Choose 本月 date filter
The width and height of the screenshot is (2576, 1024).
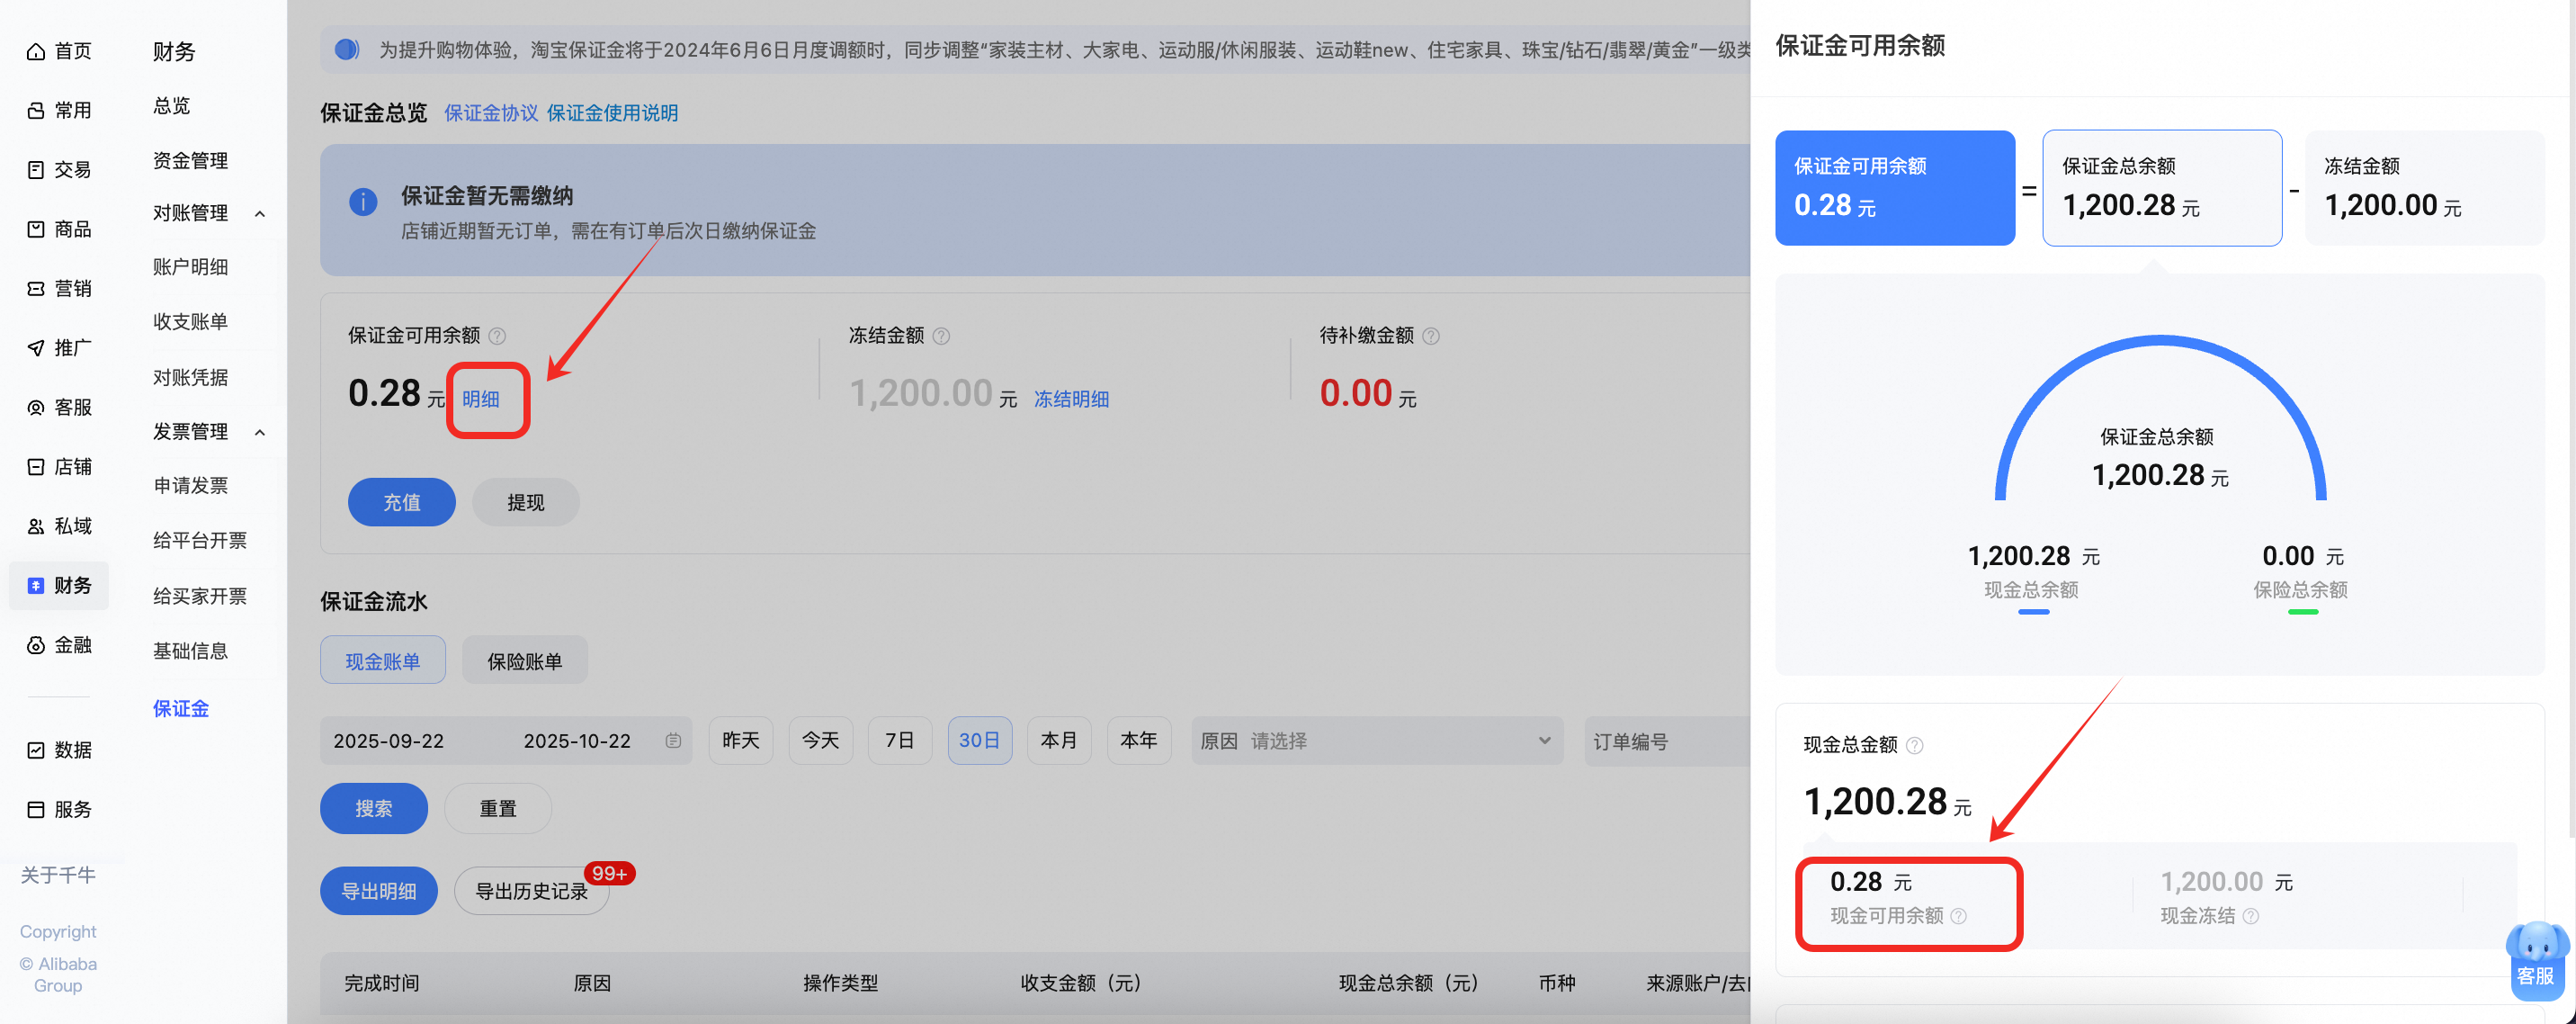coord(1059,741)
